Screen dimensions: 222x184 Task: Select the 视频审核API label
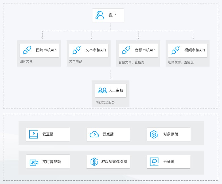pyautogui.click(x=194, y=50)
